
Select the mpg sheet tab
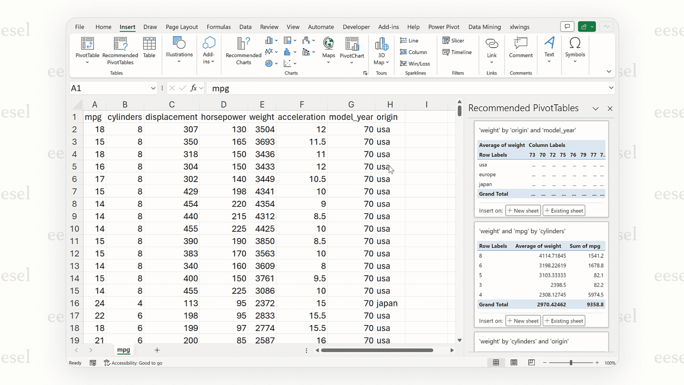pyautogui.click(x=123, y=350)
